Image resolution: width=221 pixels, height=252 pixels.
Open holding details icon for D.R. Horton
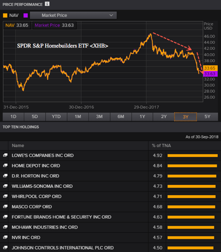tap(5, 176)
